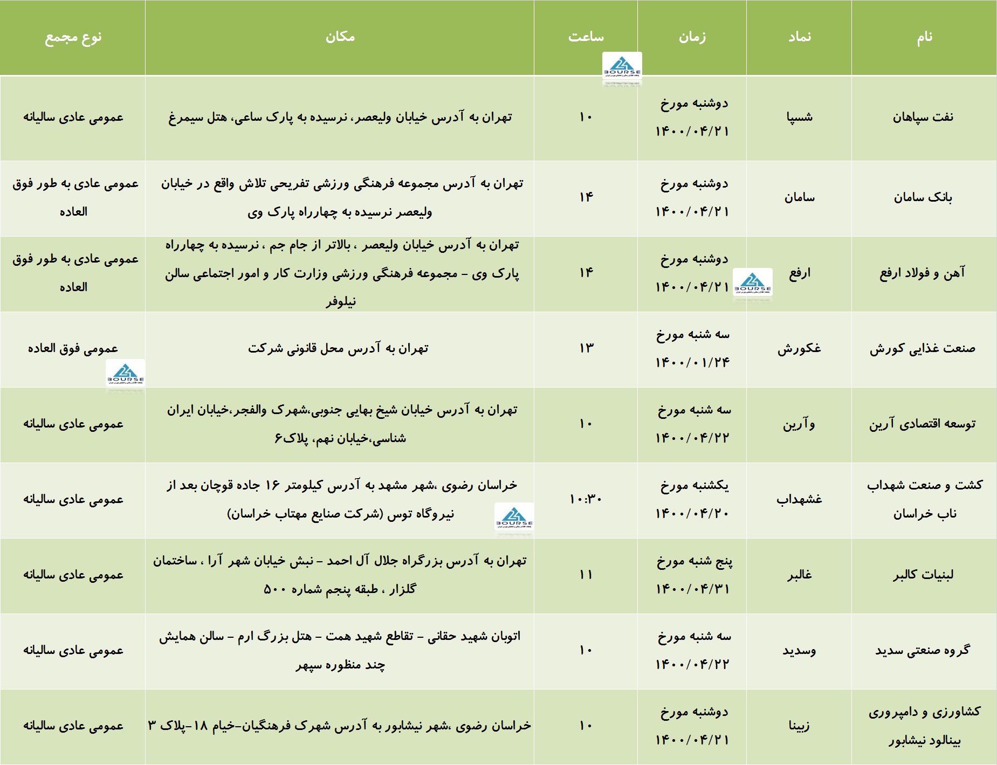Click the hour '۱۰:۳۰' for غشهداب
Viewport: 997px width, 765px height.
(x=586, y=499)
